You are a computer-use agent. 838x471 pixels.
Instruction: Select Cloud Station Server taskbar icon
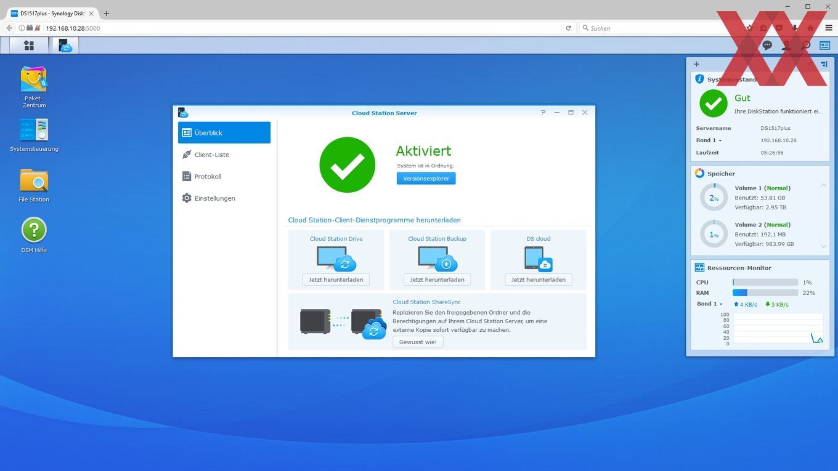coord(65,45)
